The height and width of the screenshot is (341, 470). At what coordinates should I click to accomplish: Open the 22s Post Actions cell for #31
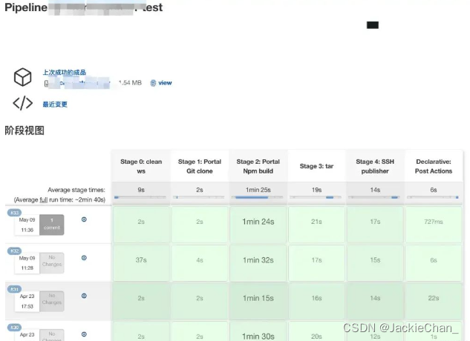434,301
